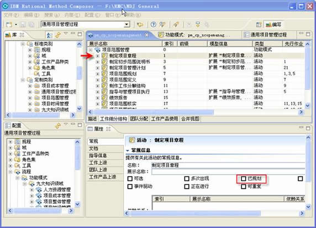Open the 文件 menu
316x228 pixels.
click(11, 15)
